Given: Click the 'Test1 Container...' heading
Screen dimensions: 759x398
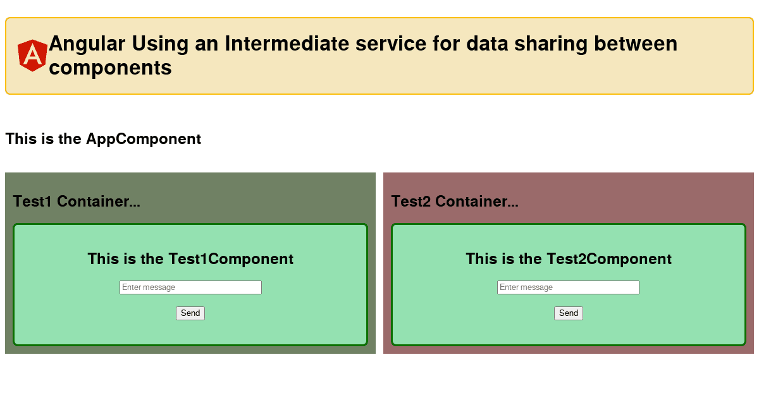Looking at the screenshot, I should tap(77, 202).
